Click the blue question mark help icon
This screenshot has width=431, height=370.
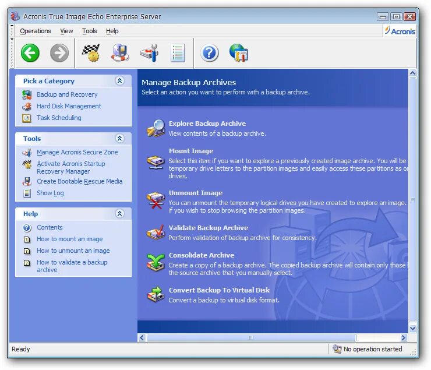pos(210,53)
